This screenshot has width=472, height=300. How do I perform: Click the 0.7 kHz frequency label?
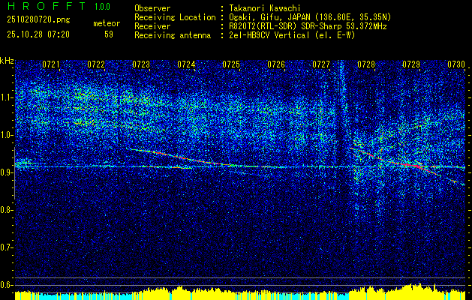[x=5, y=248]
